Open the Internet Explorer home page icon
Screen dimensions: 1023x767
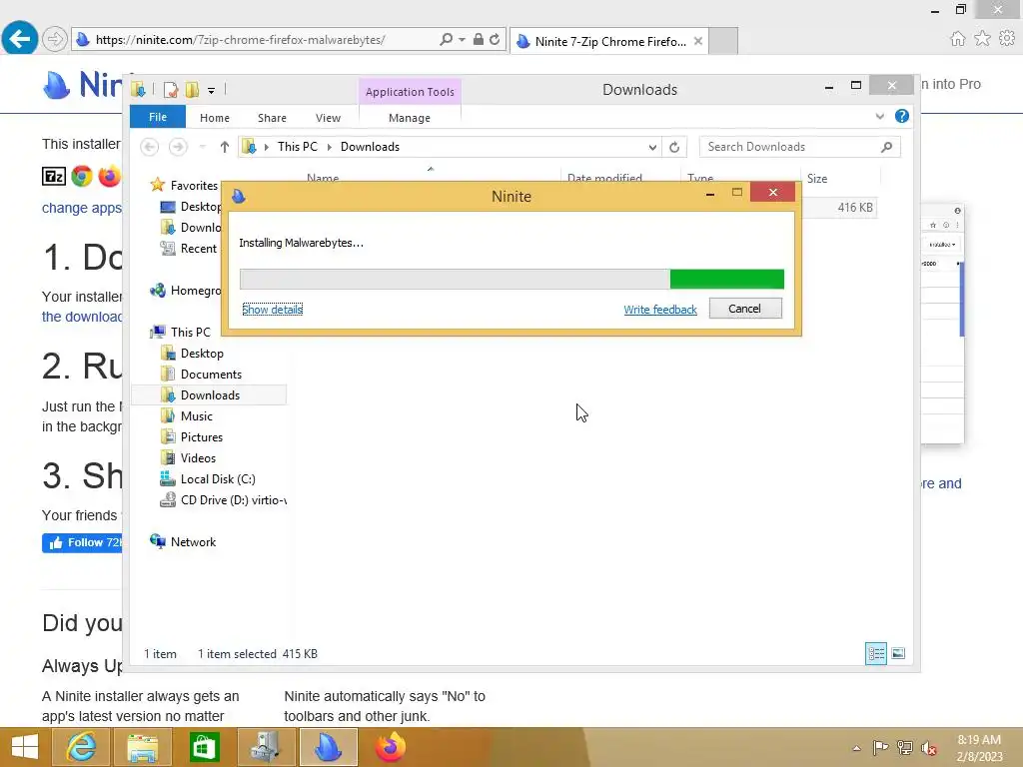[x=957, y=39]
